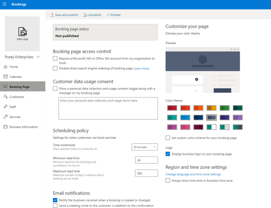Pick the teal and light gray swatch

pos(224,127)
